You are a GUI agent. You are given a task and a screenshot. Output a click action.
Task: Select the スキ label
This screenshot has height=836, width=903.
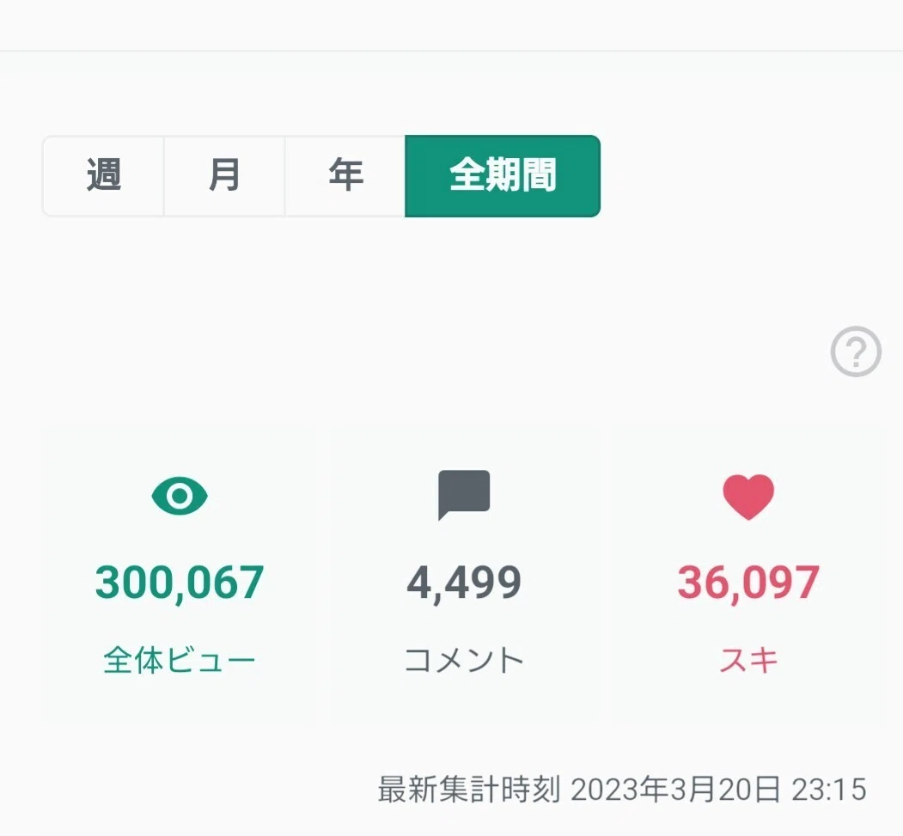[x=748, y=660]
